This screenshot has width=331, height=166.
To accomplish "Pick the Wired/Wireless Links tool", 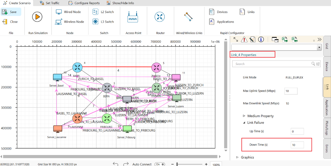I will click(x=188, y=17).
